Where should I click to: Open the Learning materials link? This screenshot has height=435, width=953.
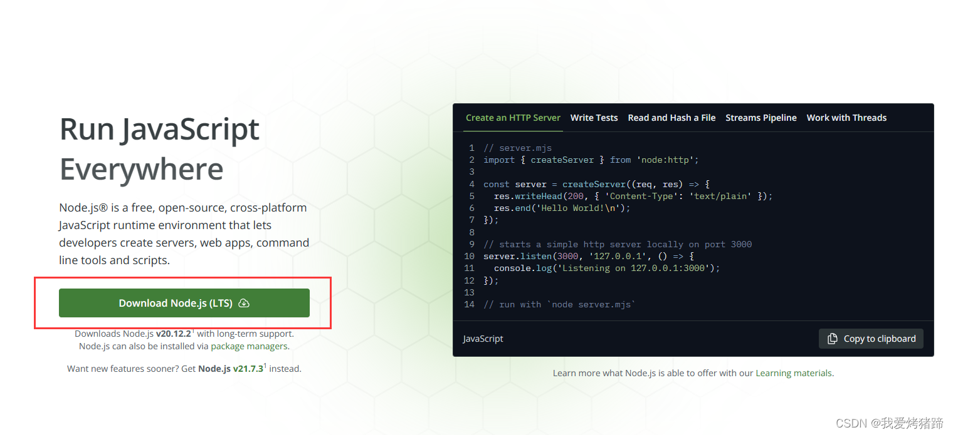(x=793, y=373)
